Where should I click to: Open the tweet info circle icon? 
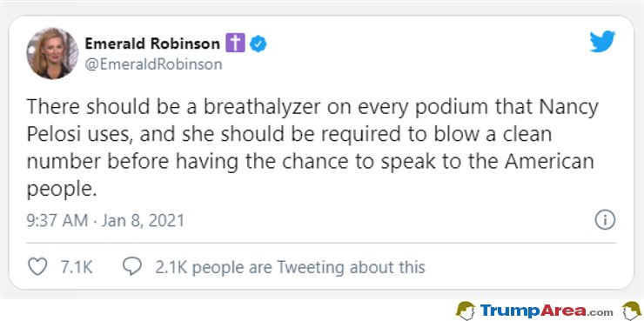tap(605, 220)
